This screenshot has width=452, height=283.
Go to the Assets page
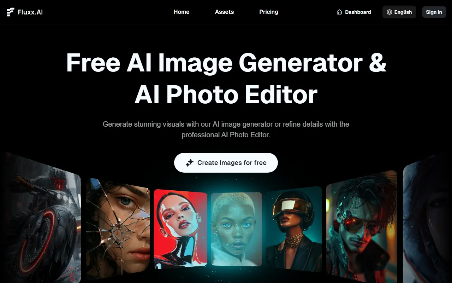pos(224,12)
